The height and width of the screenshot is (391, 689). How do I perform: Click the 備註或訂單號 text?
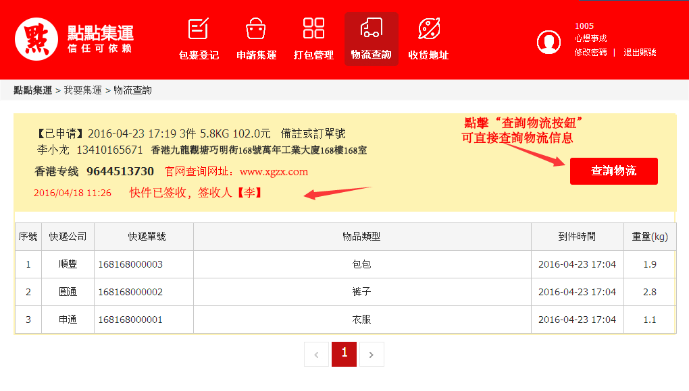coord(313,133)
